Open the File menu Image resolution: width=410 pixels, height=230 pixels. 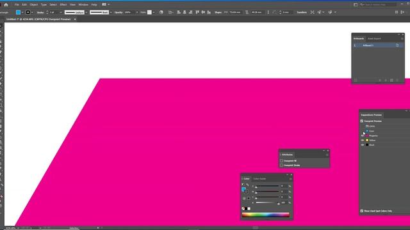(x=17, y=4)
